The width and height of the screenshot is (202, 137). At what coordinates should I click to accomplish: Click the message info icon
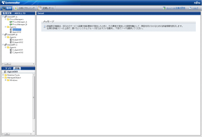click(x=45, y=26)
